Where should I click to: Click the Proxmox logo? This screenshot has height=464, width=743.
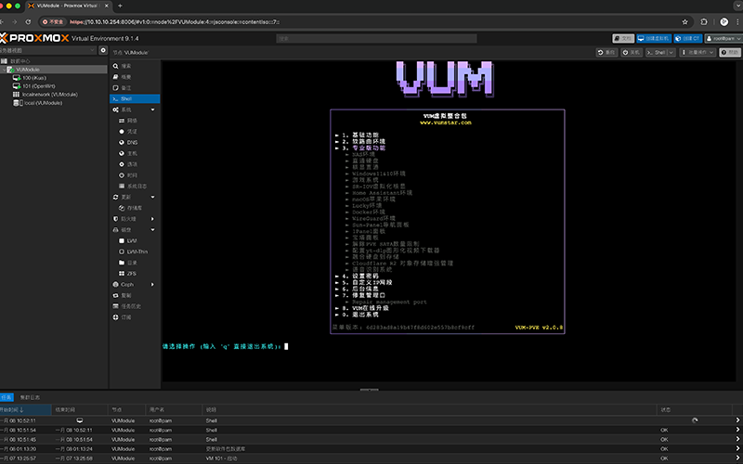[34, 38]
